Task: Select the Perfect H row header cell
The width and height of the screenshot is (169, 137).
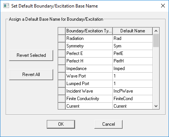Action: [62, 61]
